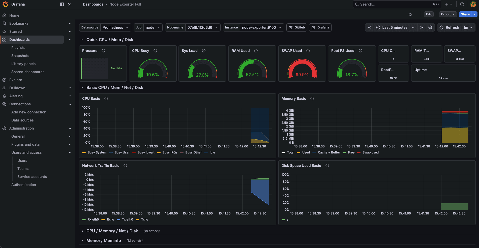Open the Export dropdown
Image resolution: width=479 pixels, height=248 pixels.
448,14
